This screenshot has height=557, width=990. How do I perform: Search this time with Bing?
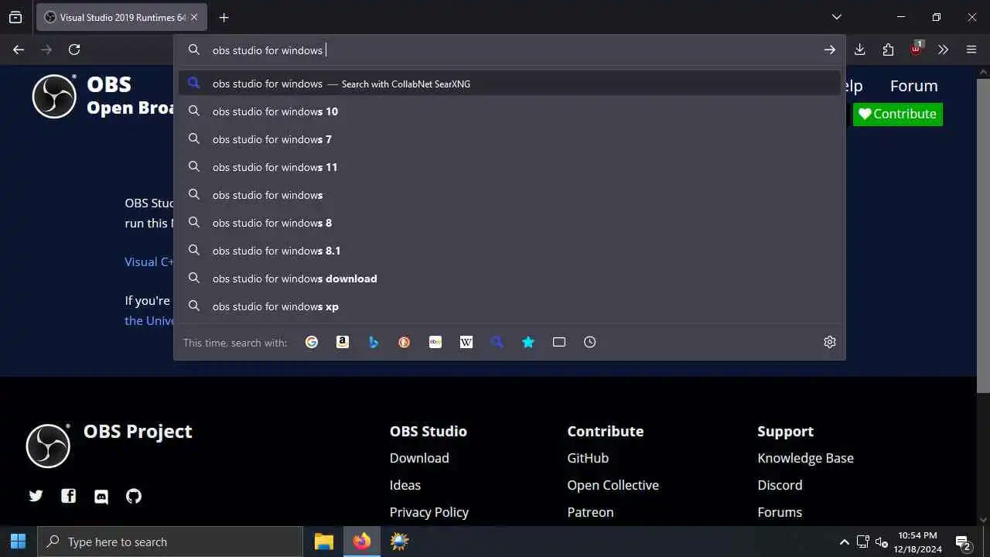click(374, 342)
